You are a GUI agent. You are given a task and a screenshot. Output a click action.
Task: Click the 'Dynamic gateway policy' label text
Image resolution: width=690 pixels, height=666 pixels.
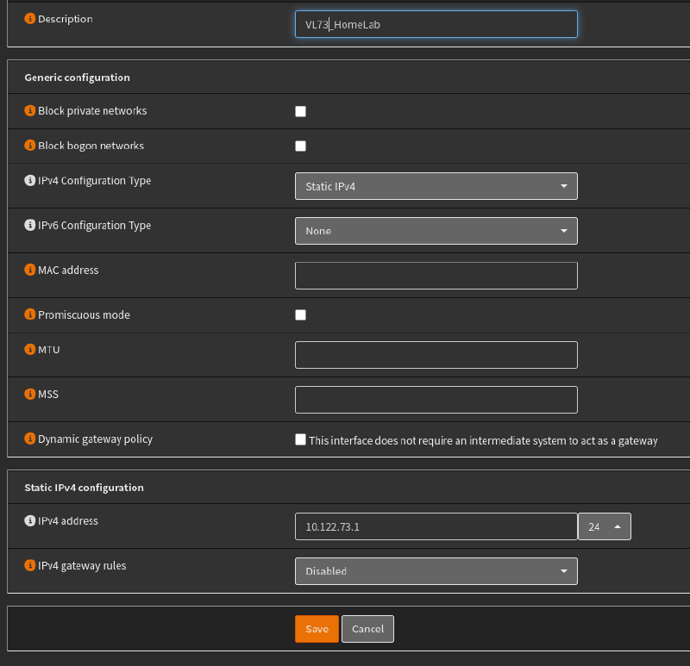point(95,439)
